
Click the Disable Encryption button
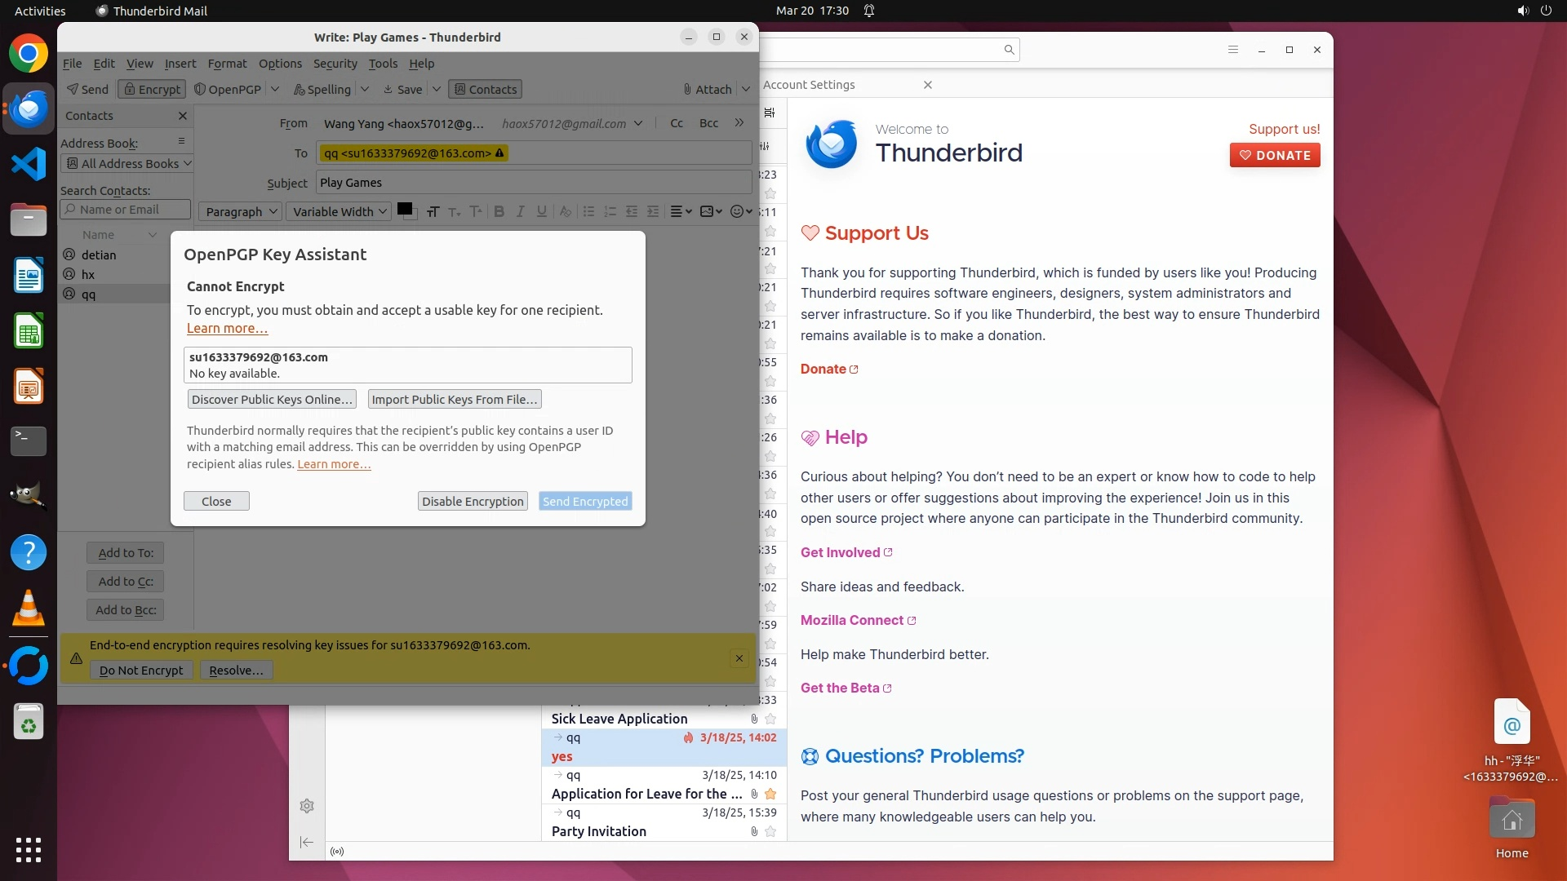473,502
